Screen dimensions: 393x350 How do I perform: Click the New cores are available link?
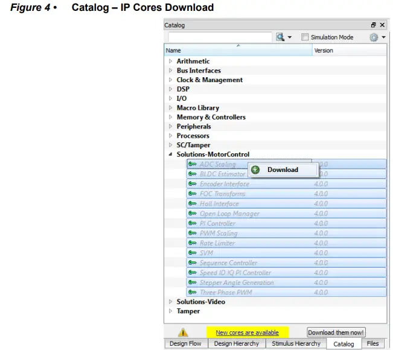(247, 332)
